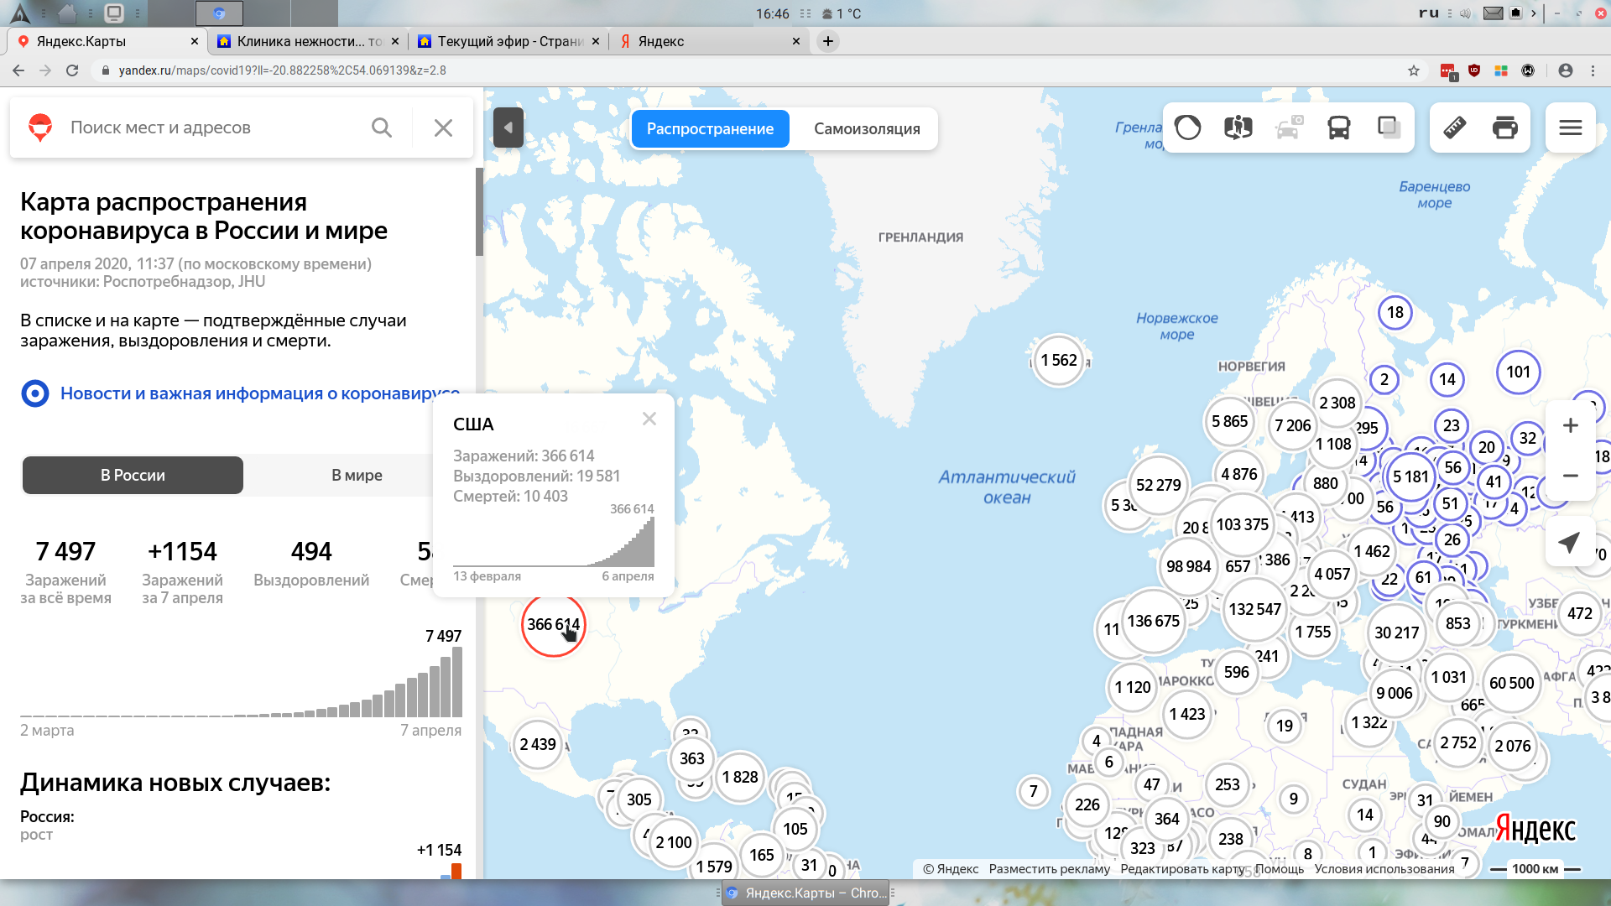The image size is (1611, 906).
Task: Select the В мире statistics toggle
Action: pyautogui.click(x=357, y=476)
